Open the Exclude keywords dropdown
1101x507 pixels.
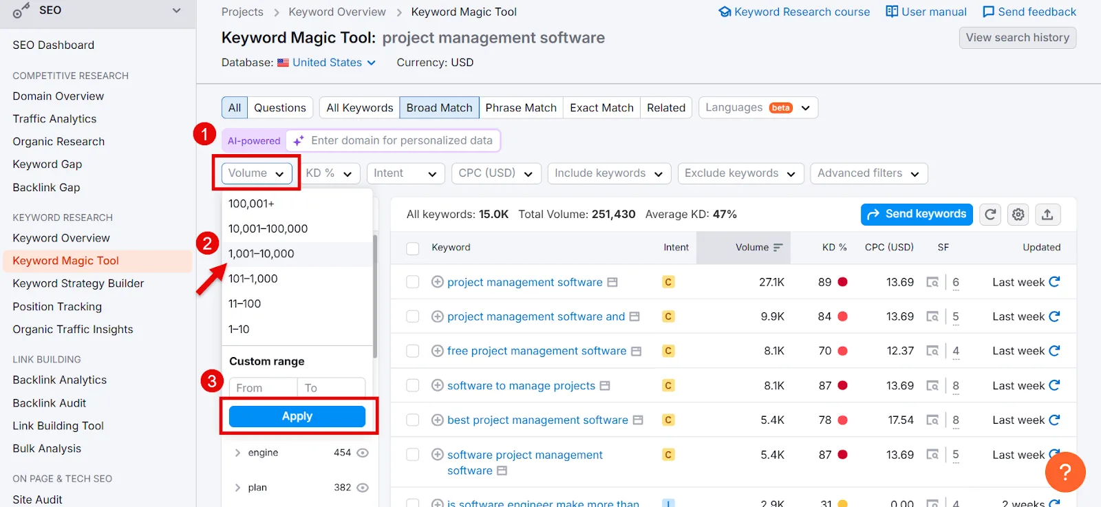click(740, 173)
